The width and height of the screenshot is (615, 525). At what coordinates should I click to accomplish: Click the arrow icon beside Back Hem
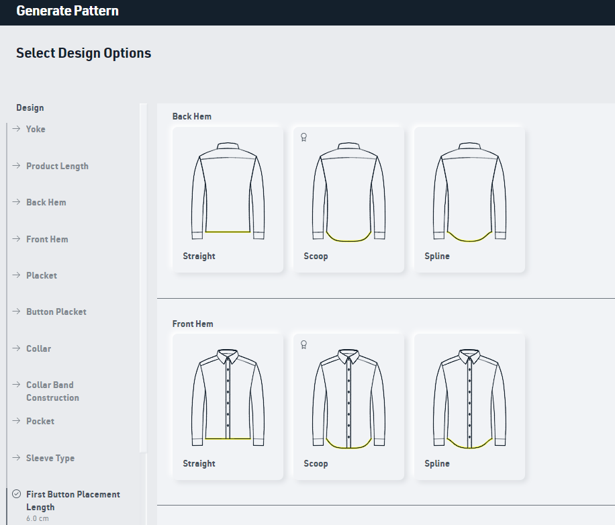pos(16,202)
